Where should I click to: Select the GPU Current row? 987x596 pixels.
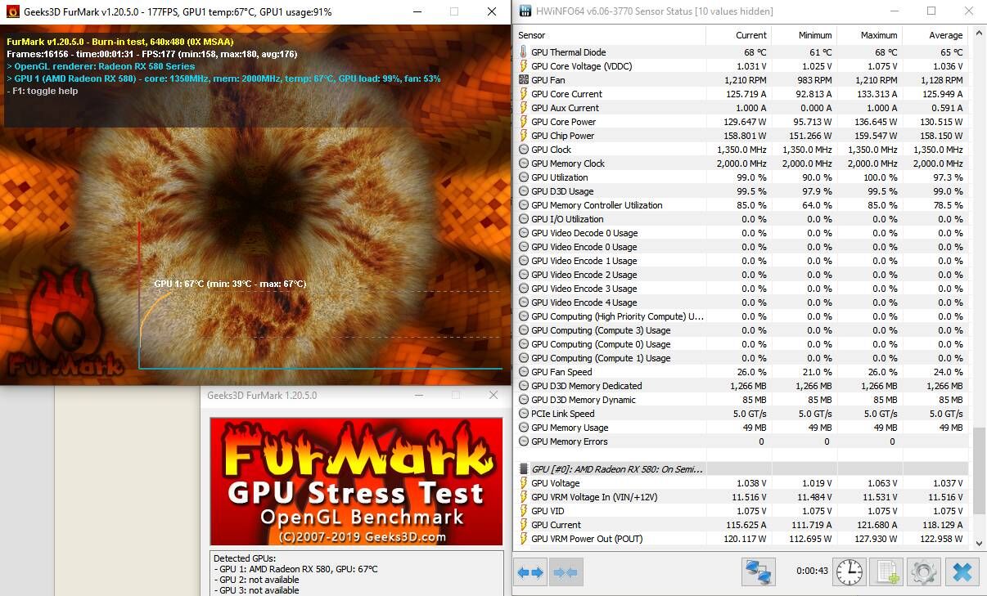[742, 525]
